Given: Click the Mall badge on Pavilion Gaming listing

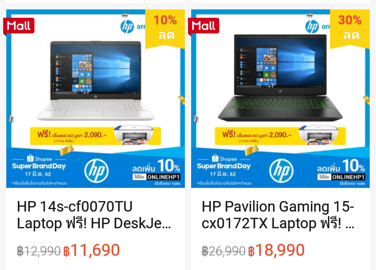Looking at the screenshot, I should [x=204, y=26].
